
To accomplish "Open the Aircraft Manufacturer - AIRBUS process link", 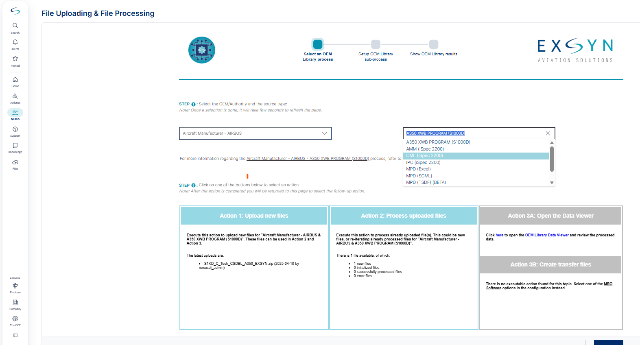I will pyautogui.click(x=308, y=159).
